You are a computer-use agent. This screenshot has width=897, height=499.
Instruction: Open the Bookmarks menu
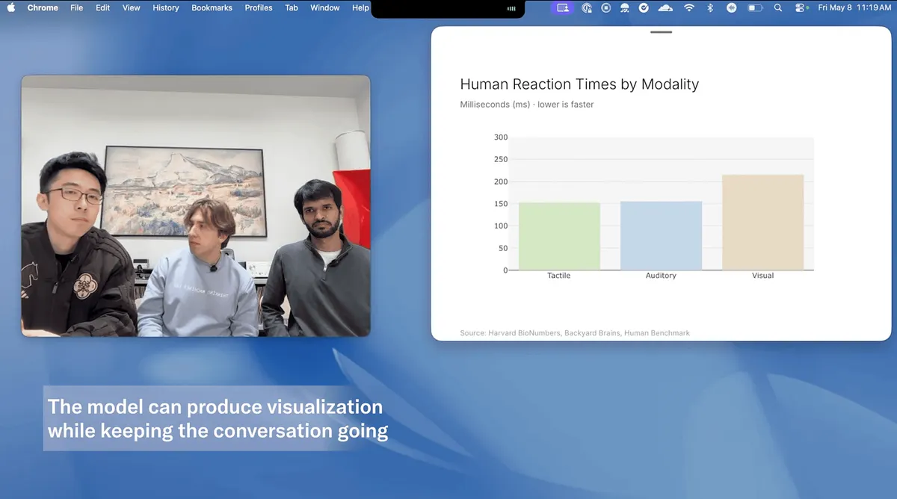point(212,7)
